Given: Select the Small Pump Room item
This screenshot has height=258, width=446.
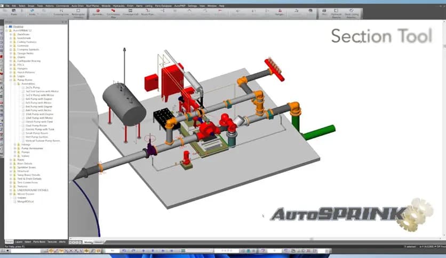Looking at the screenshot, I should pos(37,133).
